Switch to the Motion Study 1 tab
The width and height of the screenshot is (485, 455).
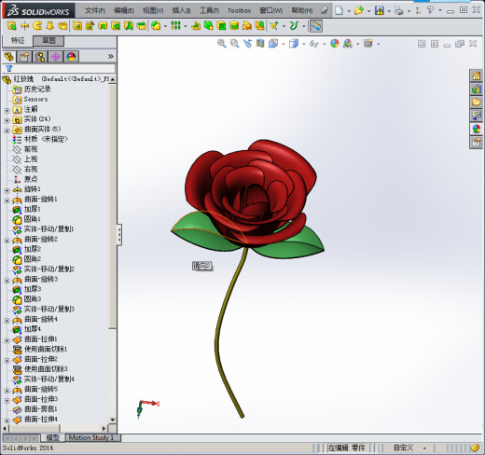pyautogui.click(x=91, y=438)
